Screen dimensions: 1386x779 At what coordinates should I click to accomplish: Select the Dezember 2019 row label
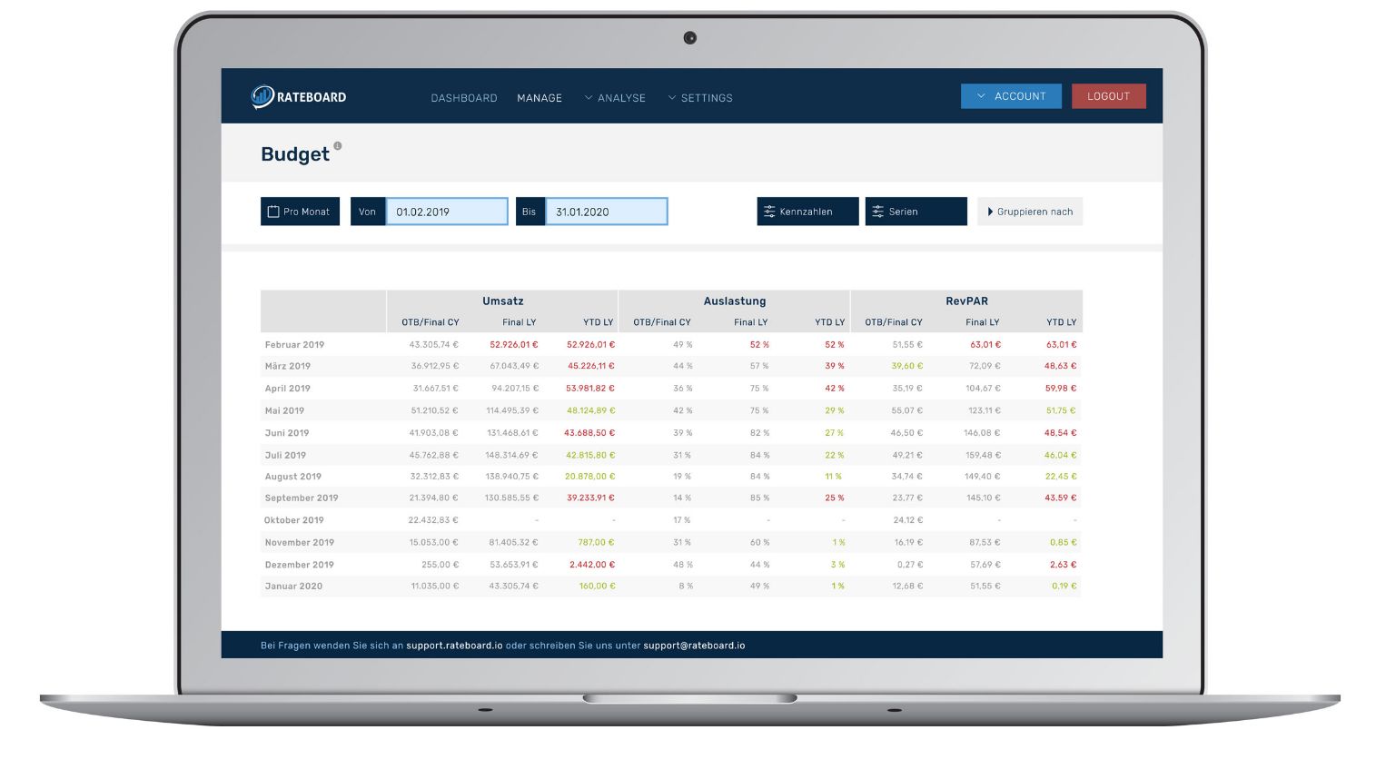coord(299,565)
